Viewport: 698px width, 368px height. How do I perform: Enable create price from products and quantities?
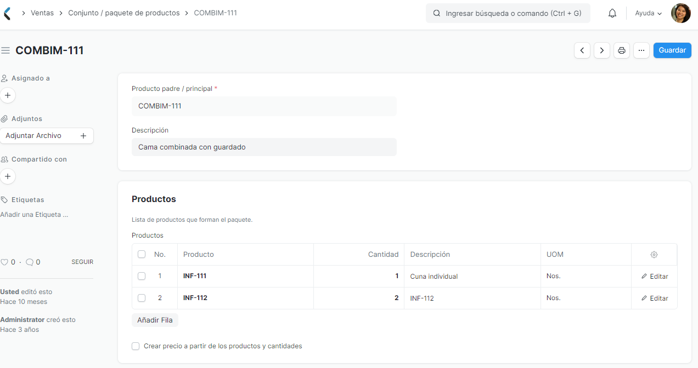pyautogui.click(x=136, y=346)
